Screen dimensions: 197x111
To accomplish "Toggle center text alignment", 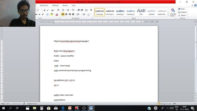I will pyautogui.click(x=66, y=14).
